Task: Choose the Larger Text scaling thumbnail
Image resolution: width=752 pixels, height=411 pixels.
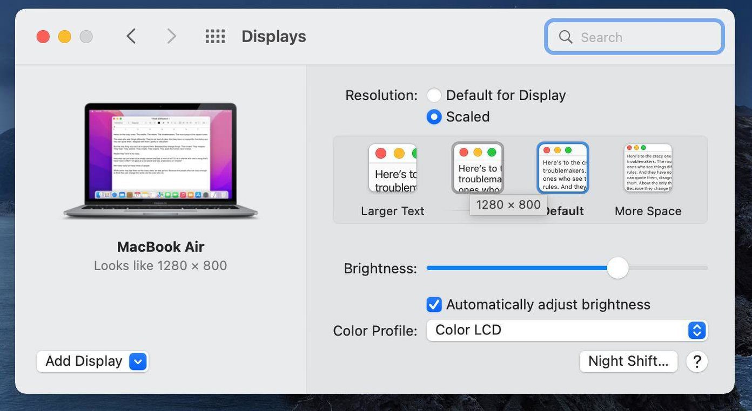Action: tap(393, 168)
